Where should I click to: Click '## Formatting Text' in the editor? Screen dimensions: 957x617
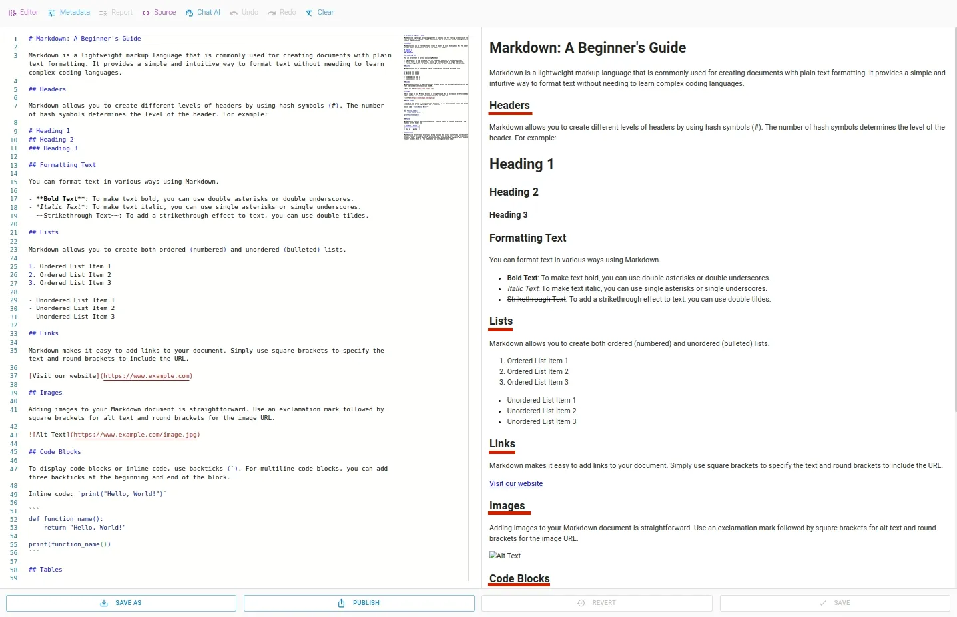[x=62, y=165]
